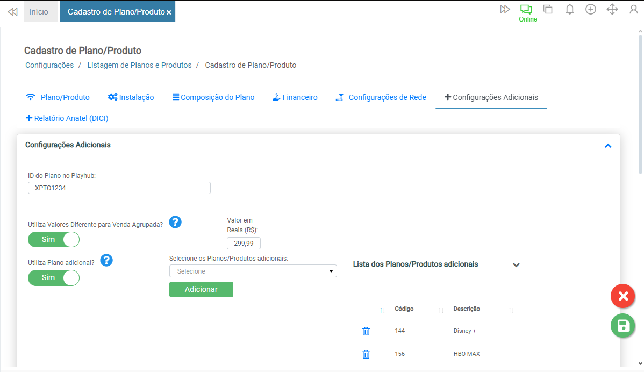Image resolution: width=644 pixels, height=372 pixels.
Task: Show help for Utiliza Plano adicional
Action: pyautogui.click(x=106, y=261)
